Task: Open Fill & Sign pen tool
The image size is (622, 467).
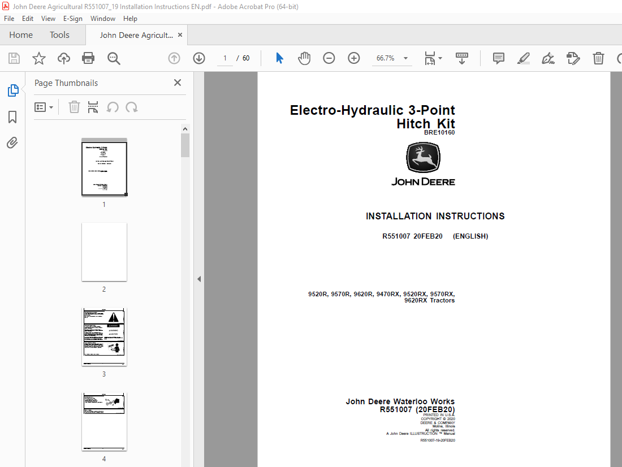Action: [x=548, y=58]
